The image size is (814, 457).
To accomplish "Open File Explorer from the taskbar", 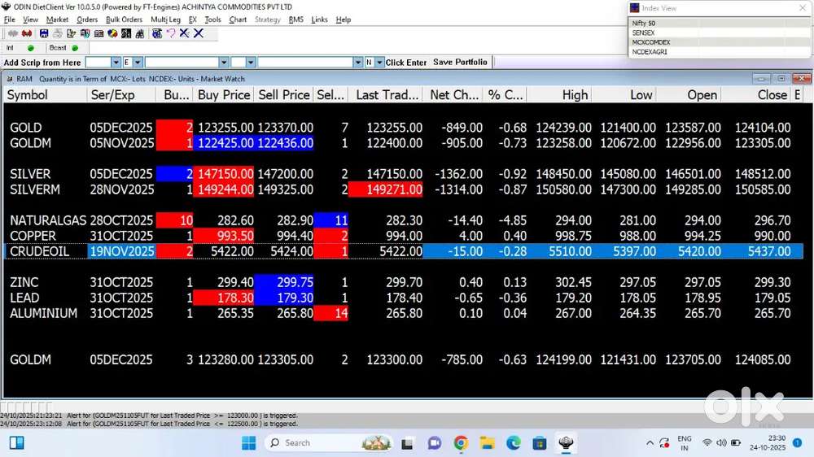I will click(487, 442).
